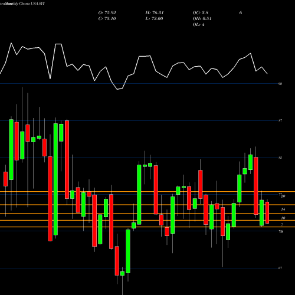Click the 'OC: 3.8' value text
This screenshot has height=295, width=295.
(x=200, y=13)
